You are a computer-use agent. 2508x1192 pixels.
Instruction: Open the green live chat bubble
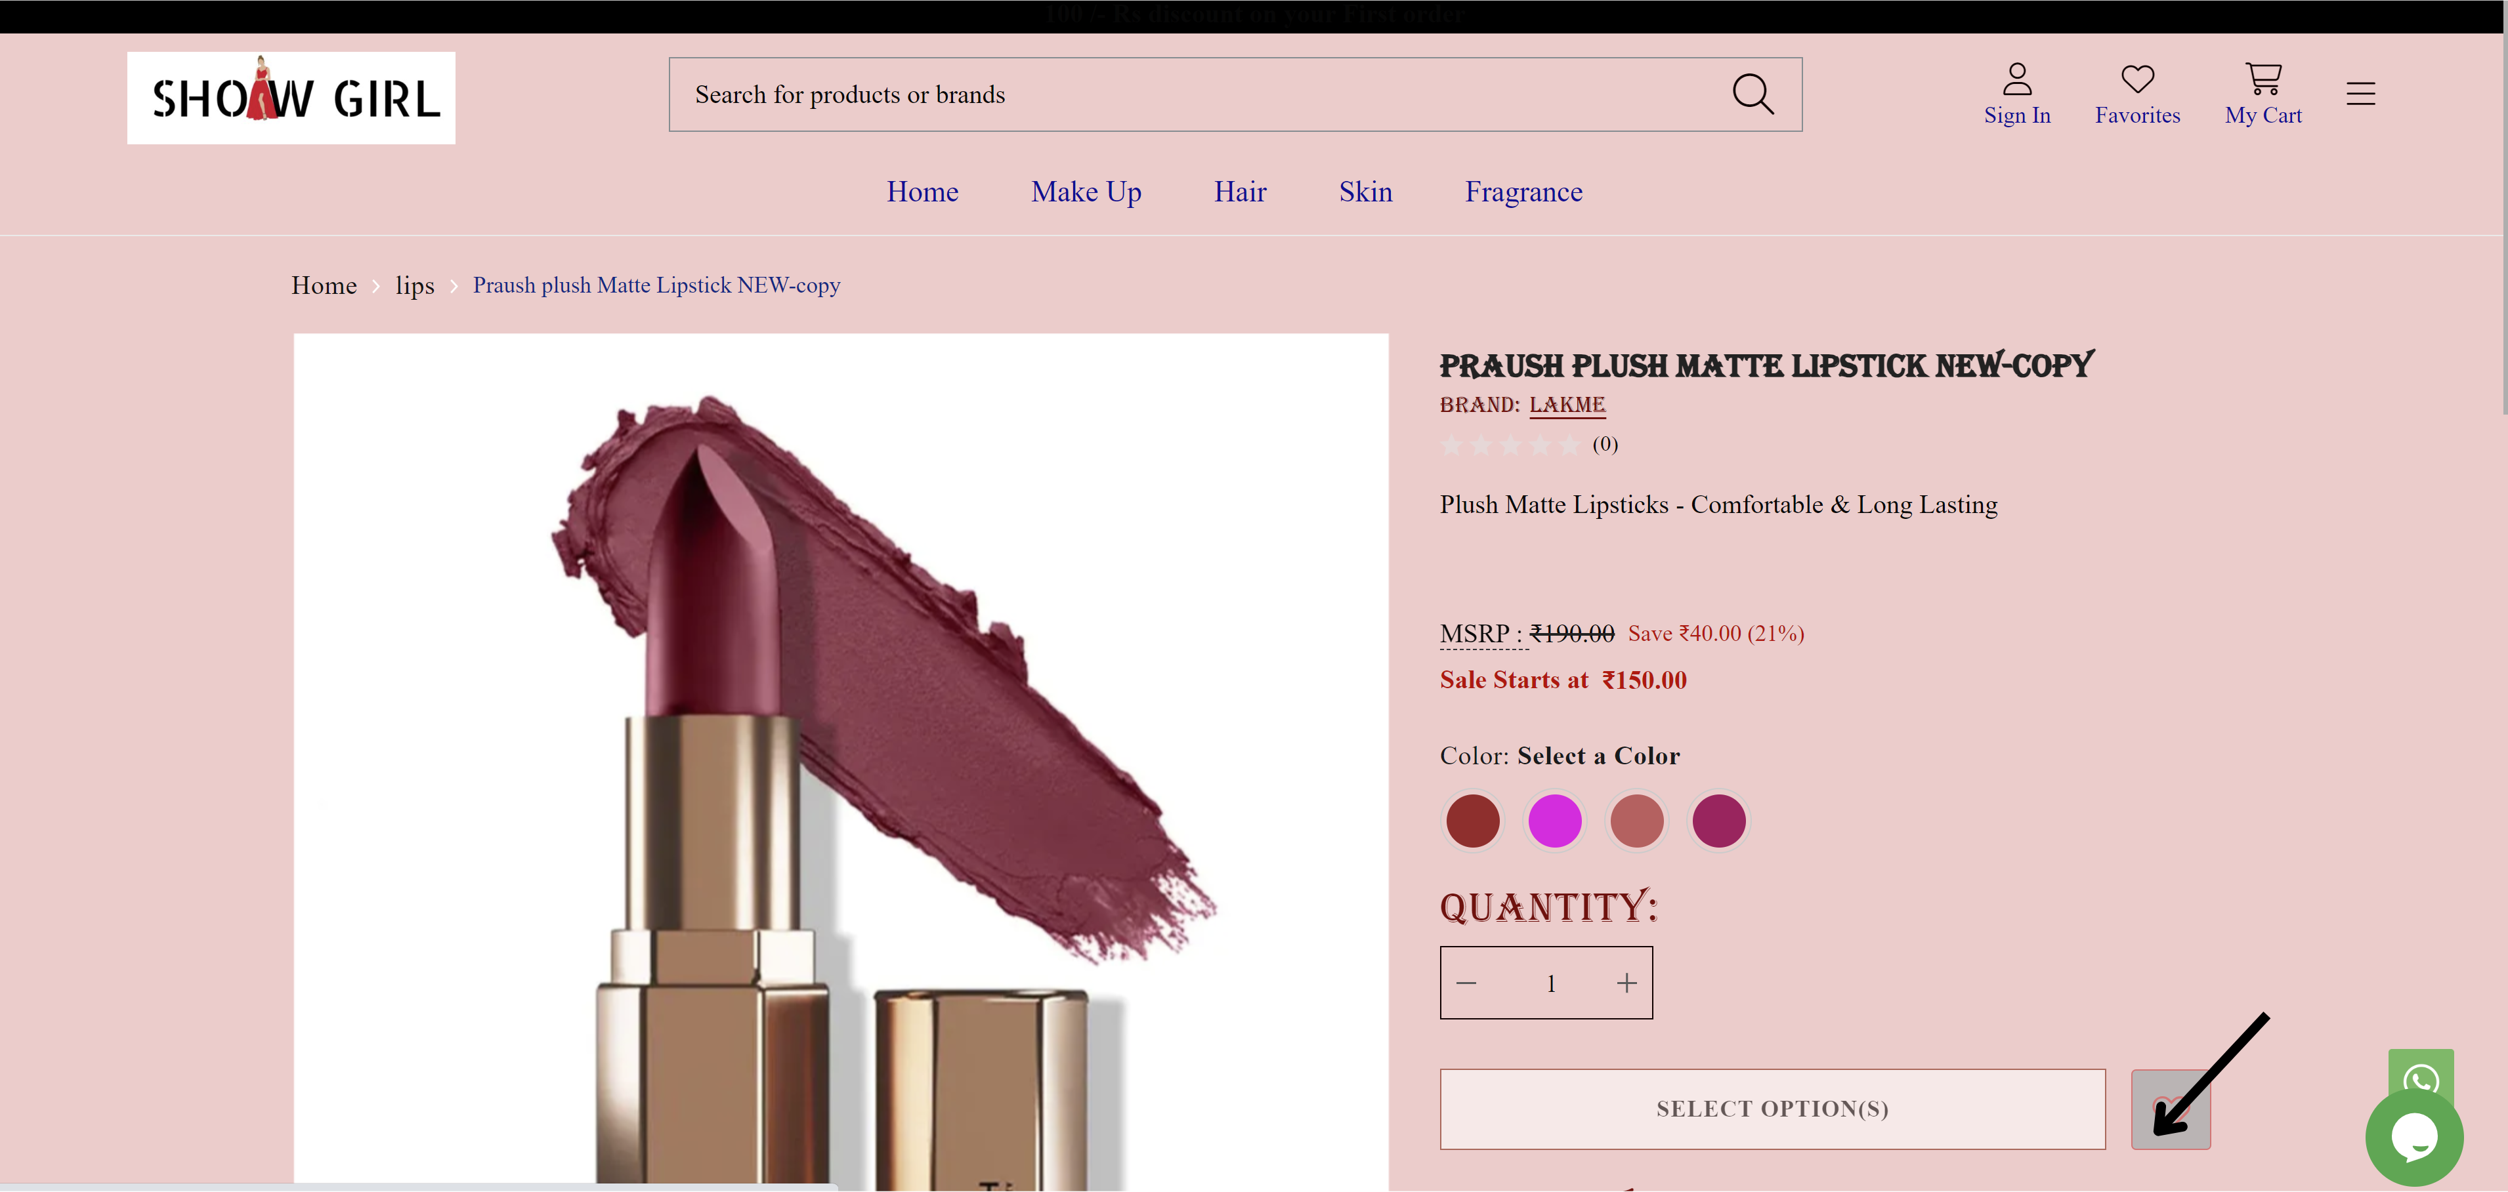[2415, 1138]
